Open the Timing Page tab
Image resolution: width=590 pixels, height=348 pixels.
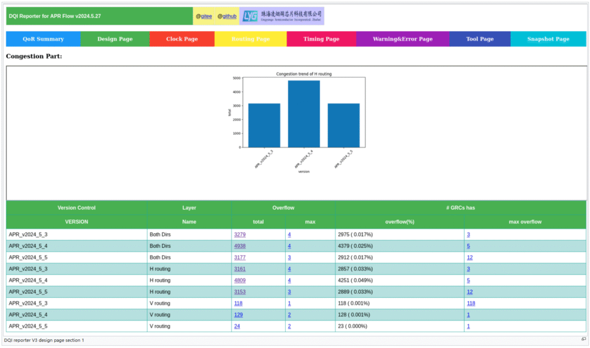(321, 39)
